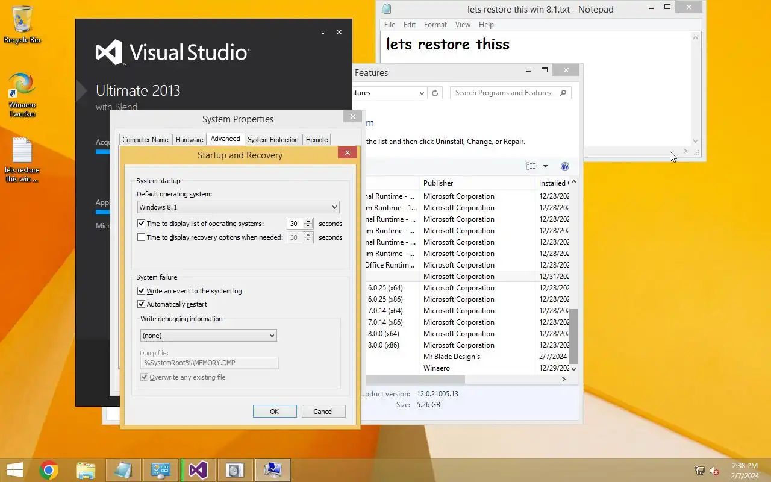Increase operating systems list seconds with up arrow
This screenshot has height=482, width=771.
[x=308, y=221]
